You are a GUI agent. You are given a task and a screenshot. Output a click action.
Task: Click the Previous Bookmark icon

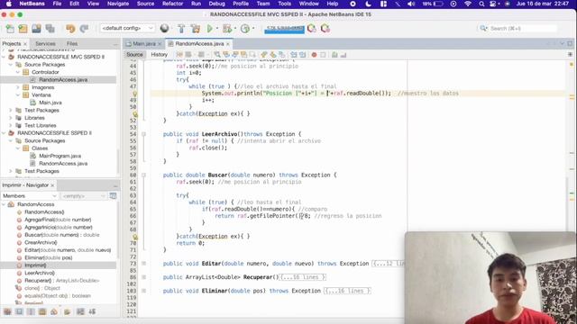point(263,55)
